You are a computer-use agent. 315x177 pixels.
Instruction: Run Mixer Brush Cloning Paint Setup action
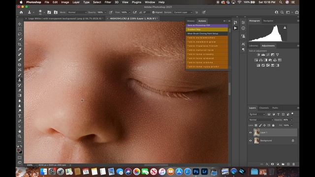tap(207, 33)
